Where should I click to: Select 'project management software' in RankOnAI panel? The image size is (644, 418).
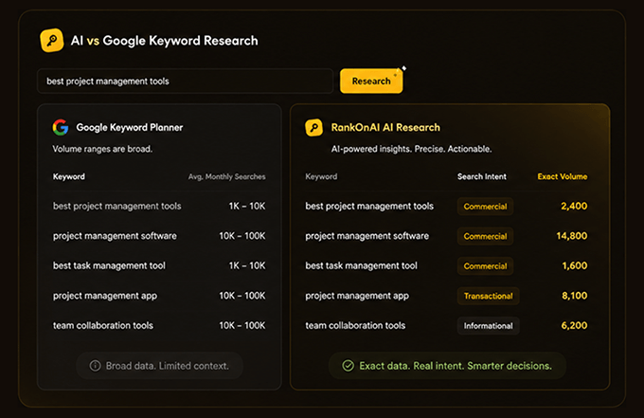(367, 236)
